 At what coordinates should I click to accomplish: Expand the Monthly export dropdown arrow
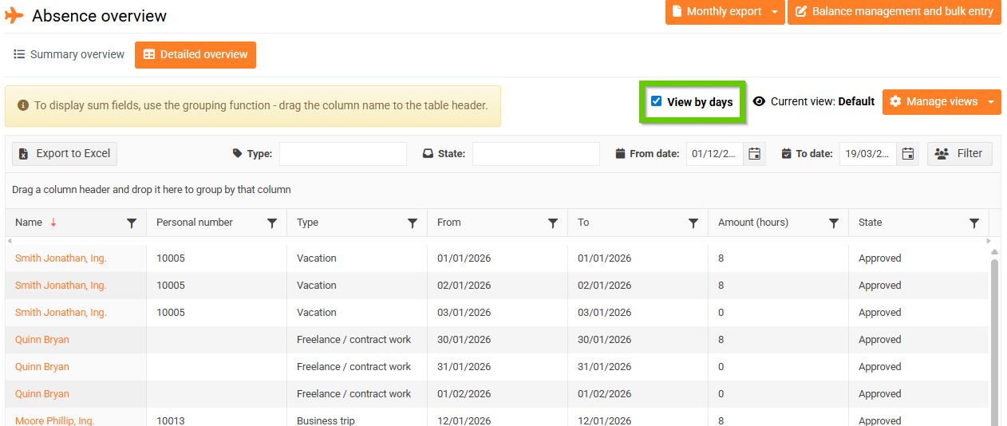tap(775, 12)
